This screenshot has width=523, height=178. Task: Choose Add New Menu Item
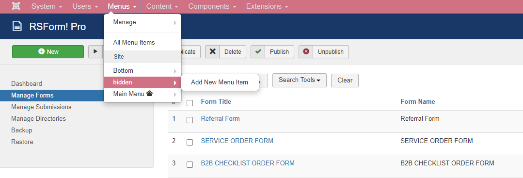pos(220,82)
